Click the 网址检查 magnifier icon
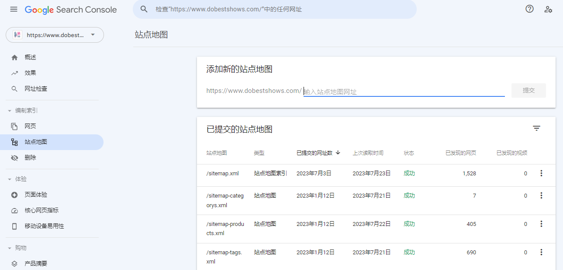Viewport: 563px width, 270px height. tap(14, 89)
